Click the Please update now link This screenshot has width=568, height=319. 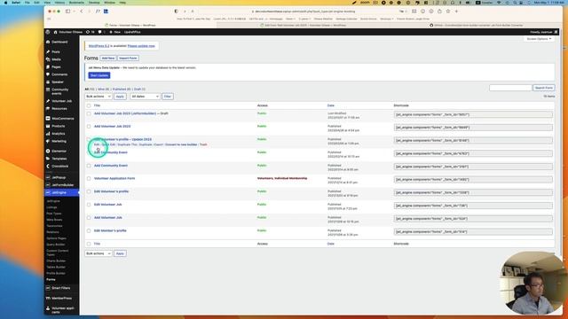click(x=141, y=46)
